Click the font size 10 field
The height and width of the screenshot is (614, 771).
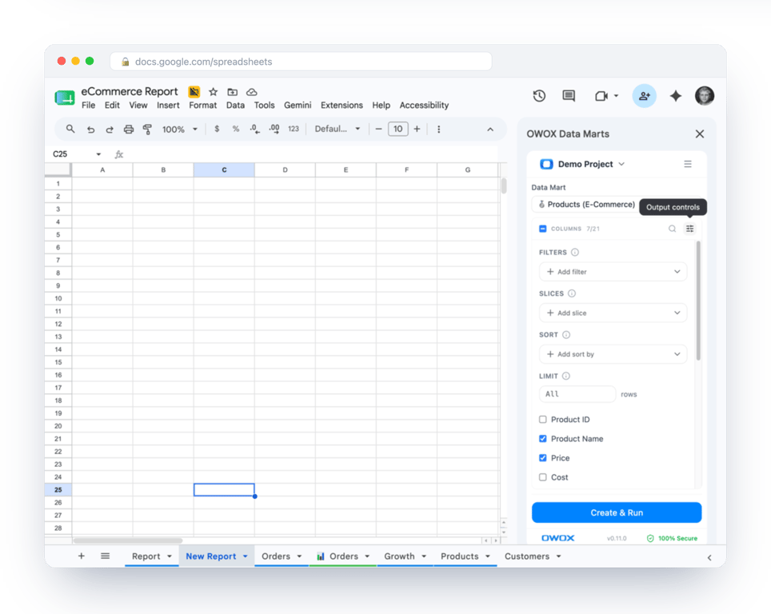point(397,129)
